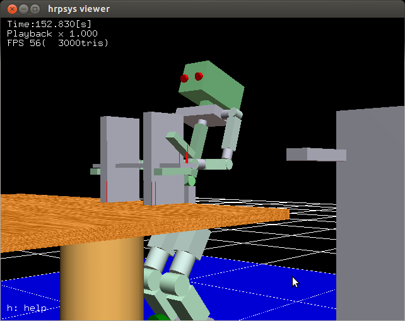
Task: Click the pair of red lines above the table
Action: click(x=153, y=192)
